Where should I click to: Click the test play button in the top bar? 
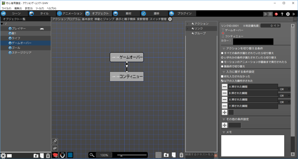(265, 14)
